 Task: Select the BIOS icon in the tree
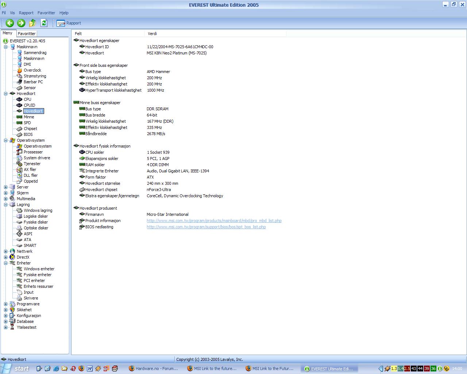point(20,134)
